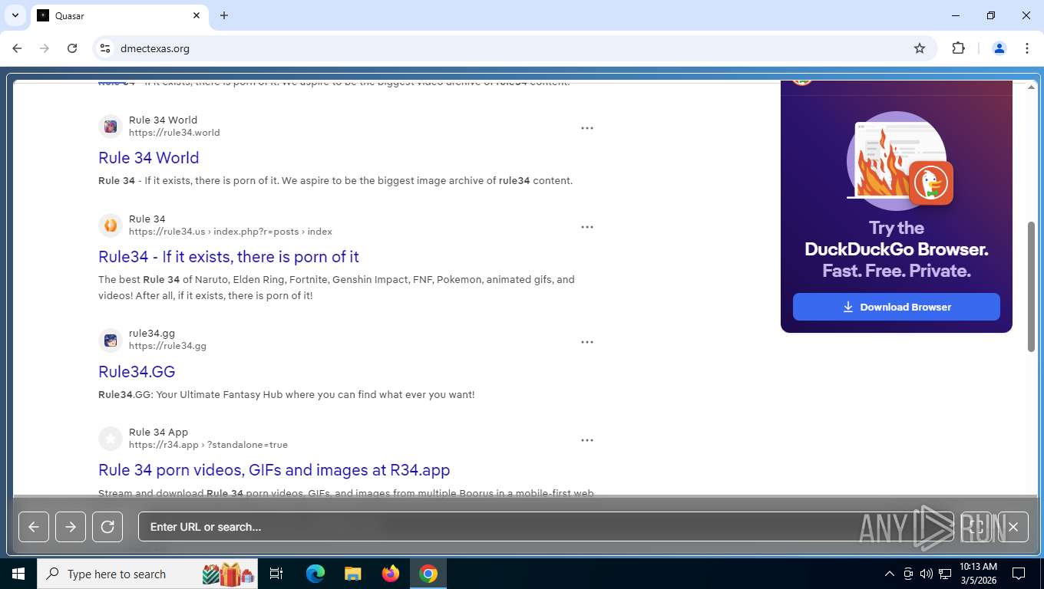Close the embedded browser bar with X
Viewport: 1044px width, 589px height.
(1013, 527)
